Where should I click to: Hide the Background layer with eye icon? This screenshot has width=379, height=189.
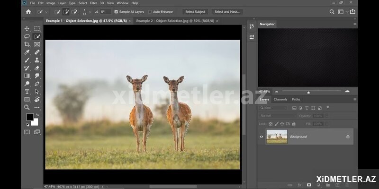point(262,137)
